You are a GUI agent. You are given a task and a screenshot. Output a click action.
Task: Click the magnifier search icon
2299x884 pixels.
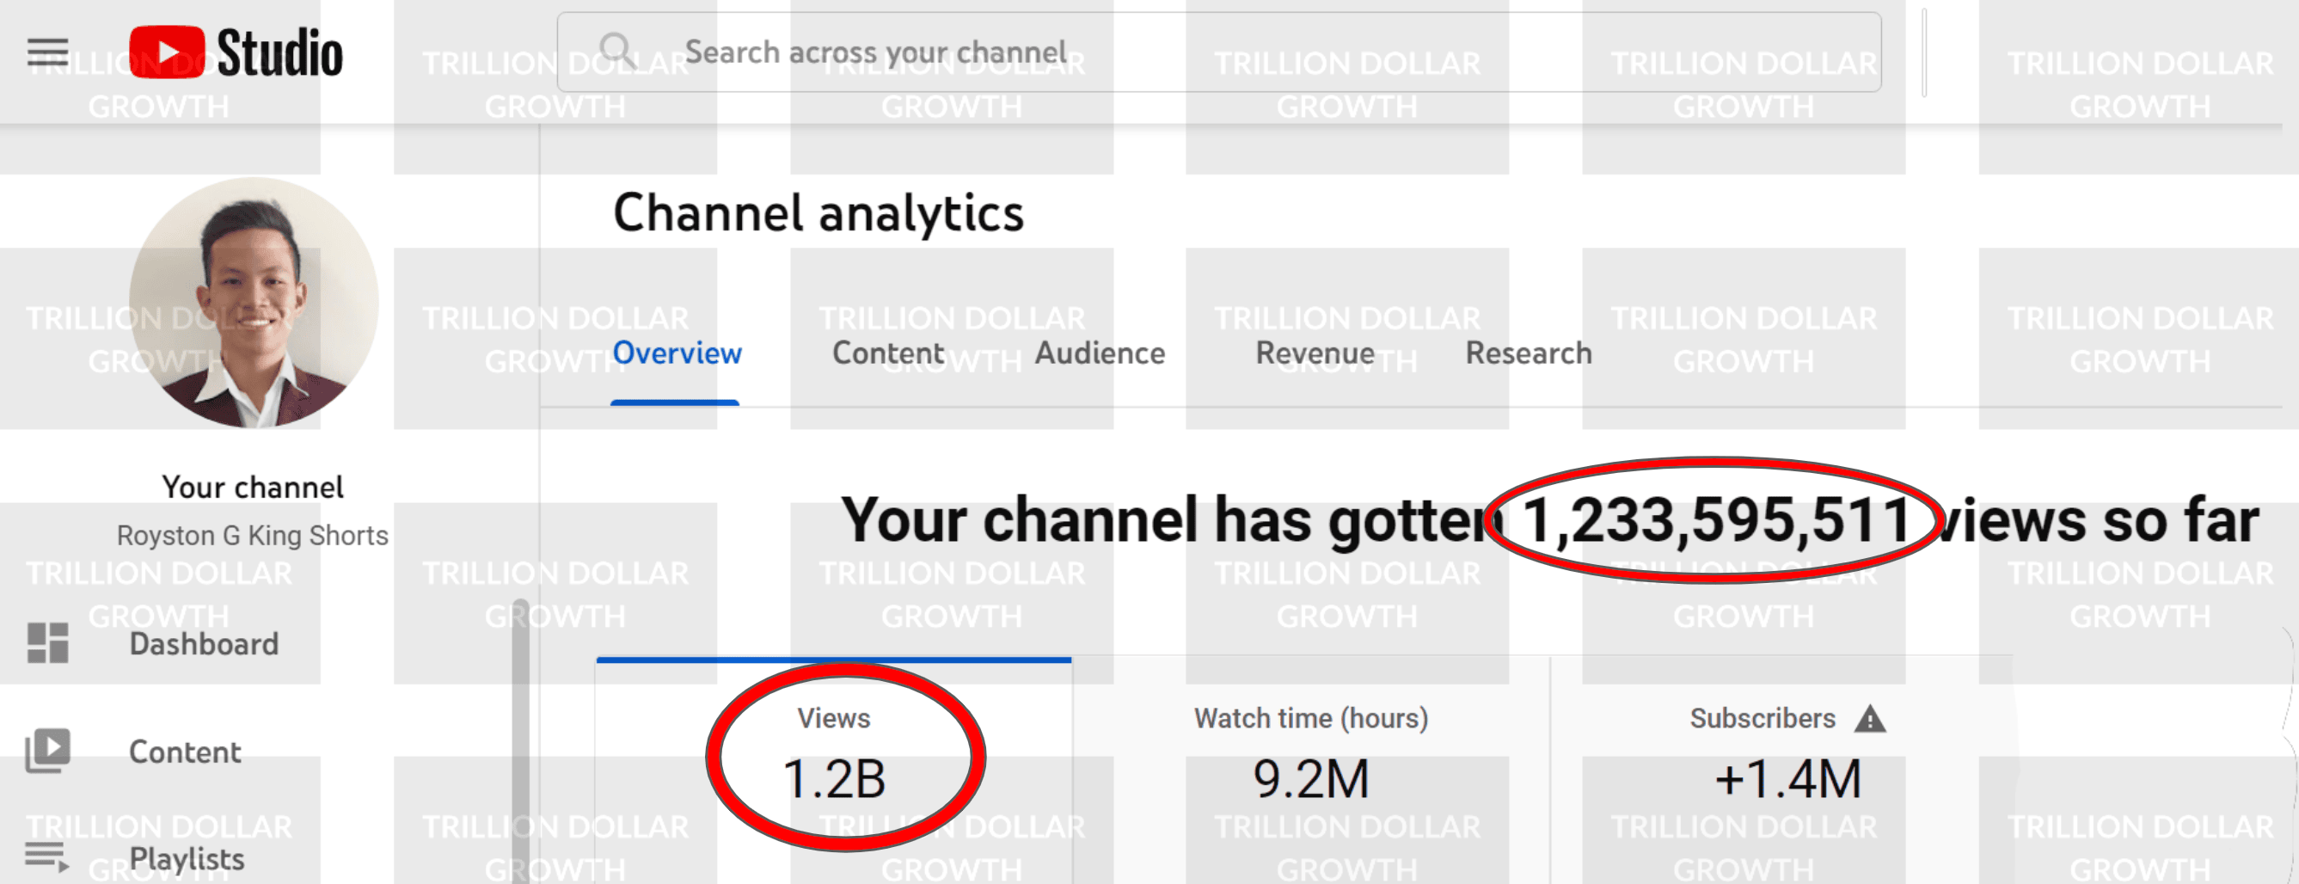point(616,51)
